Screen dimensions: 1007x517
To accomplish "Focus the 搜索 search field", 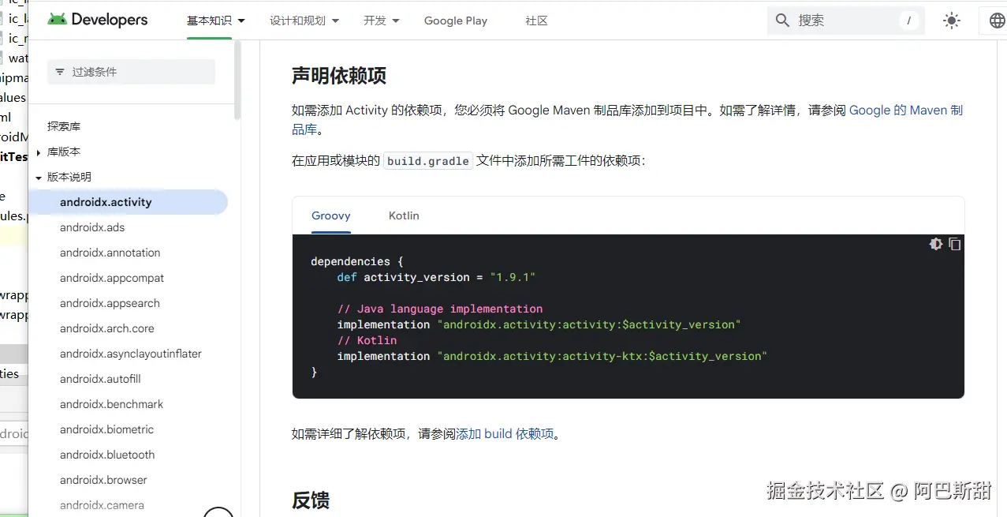I will [845, 21].
